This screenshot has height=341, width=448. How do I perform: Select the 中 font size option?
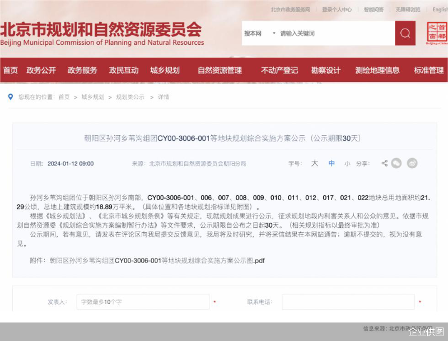click(332, 163)
